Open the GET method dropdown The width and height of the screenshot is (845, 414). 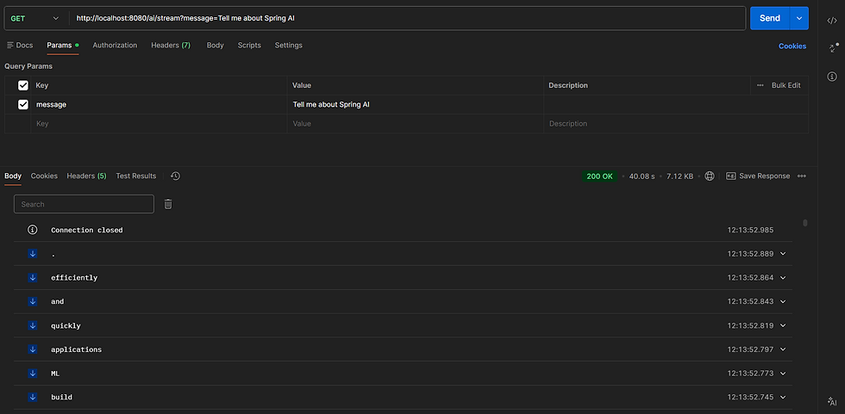(x=35, y=18)
